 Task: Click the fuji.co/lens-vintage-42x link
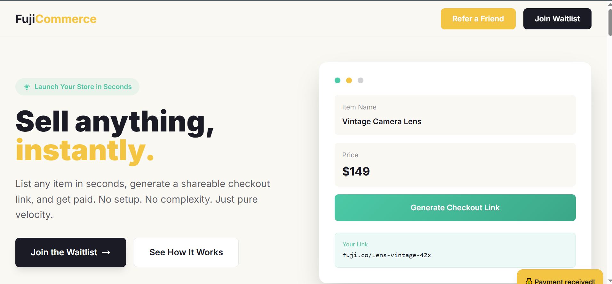tap(386, 255)
